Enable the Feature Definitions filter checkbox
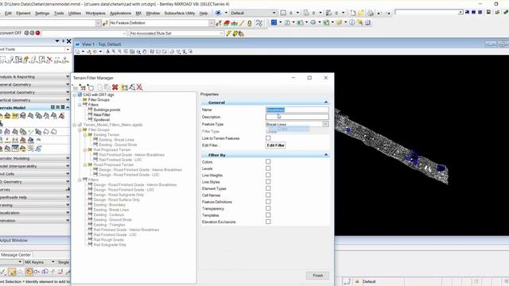 pos(268,202)
